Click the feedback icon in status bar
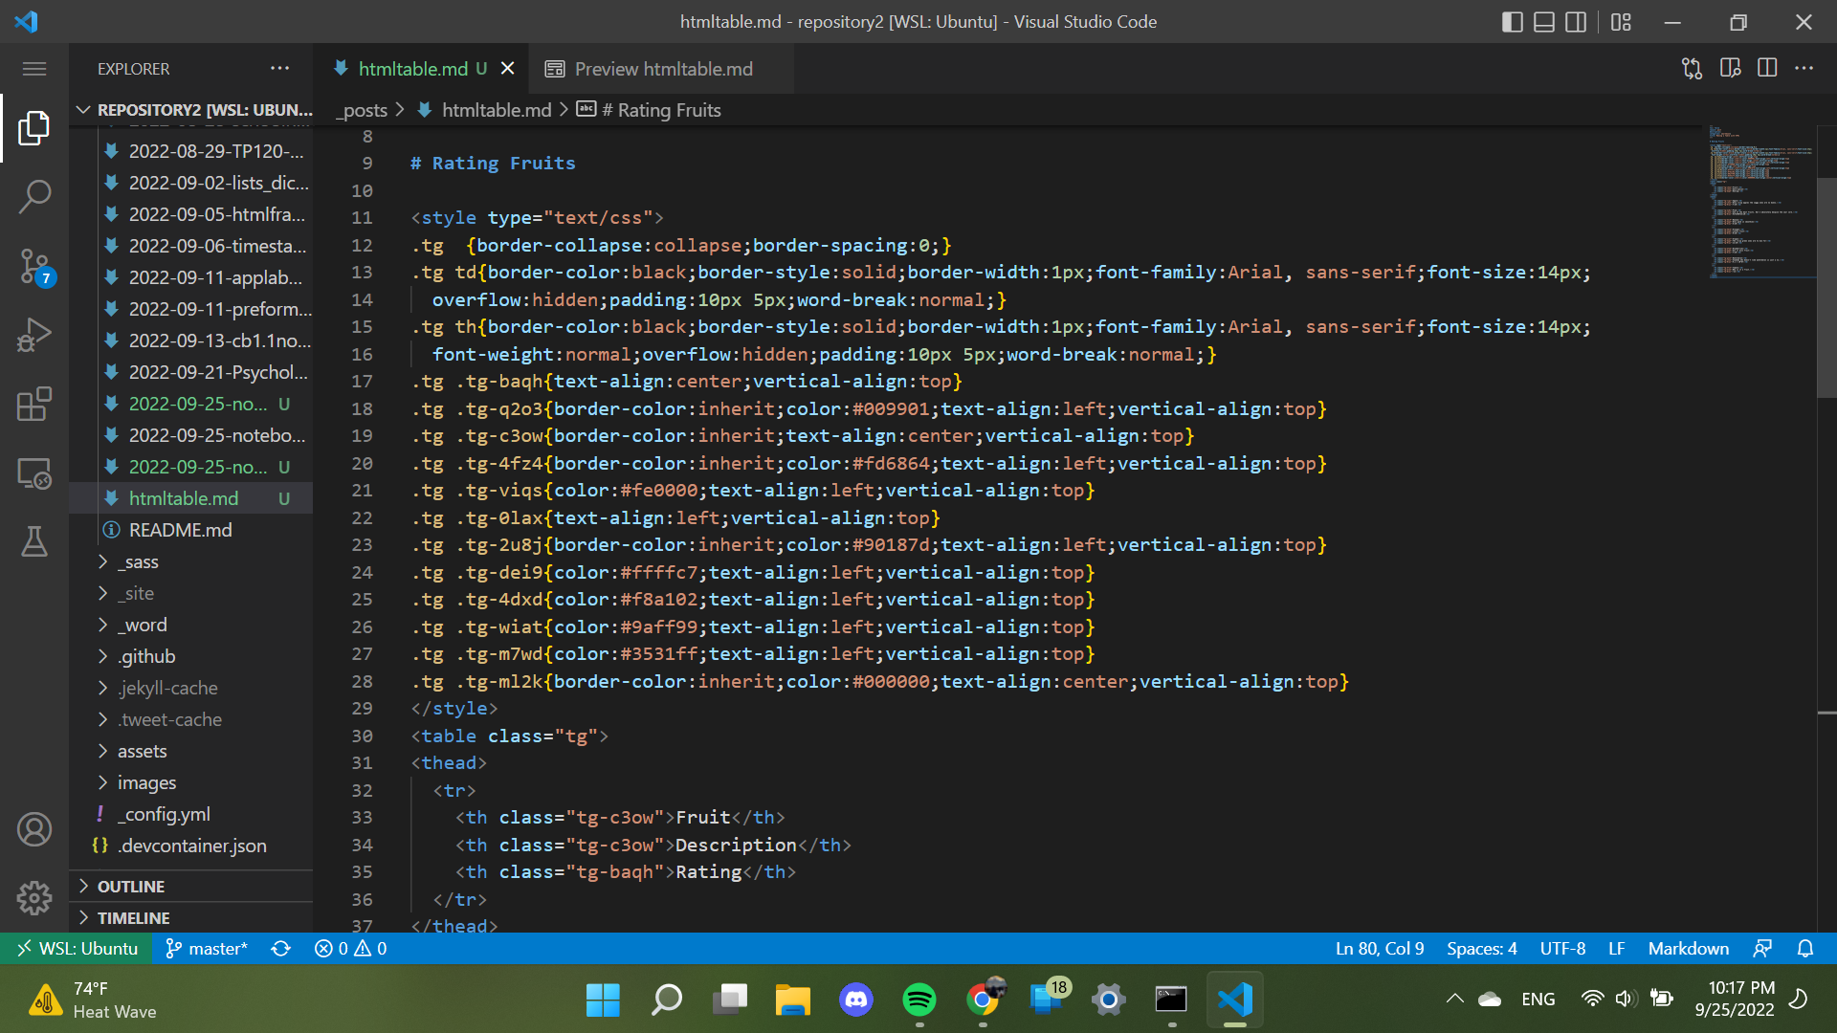 1762,948
